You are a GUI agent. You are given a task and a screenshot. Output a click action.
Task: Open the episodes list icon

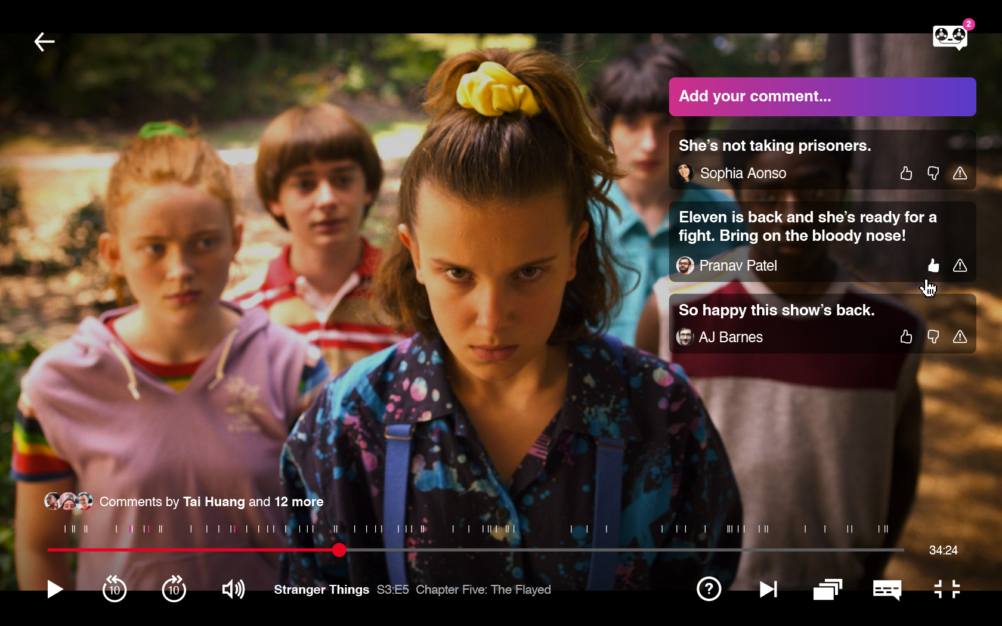click(x=827, y=590)
